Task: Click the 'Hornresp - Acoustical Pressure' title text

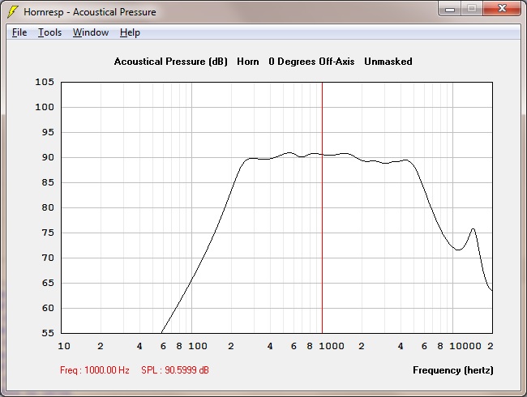Action: 90,12
